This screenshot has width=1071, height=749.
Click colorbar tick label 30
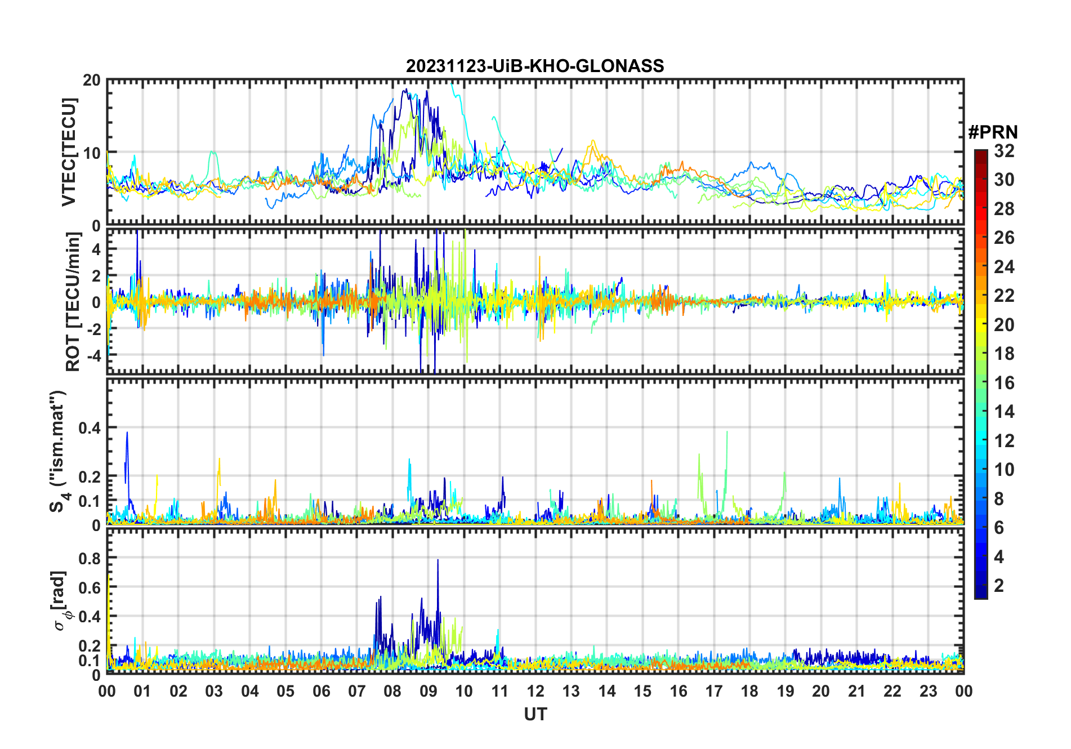1004,180
